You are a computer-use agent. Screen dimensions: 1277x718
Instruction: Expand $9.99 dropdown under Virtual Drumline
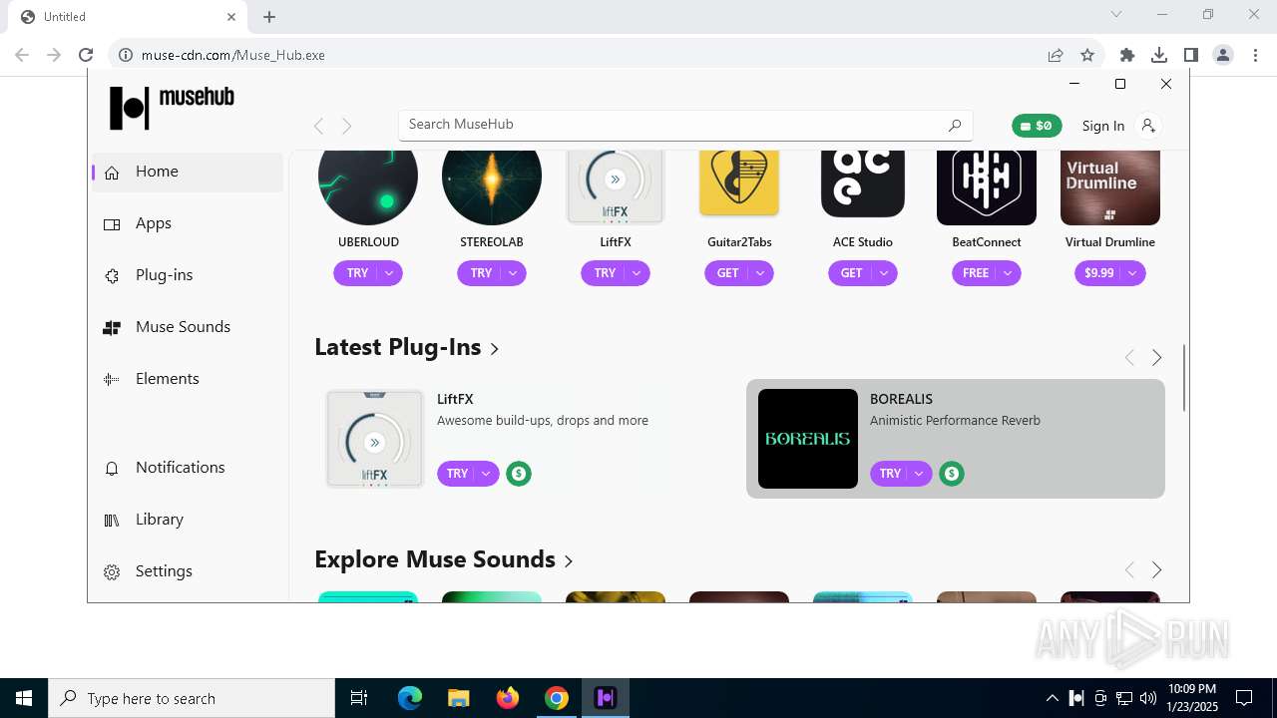coord(1133,273)
